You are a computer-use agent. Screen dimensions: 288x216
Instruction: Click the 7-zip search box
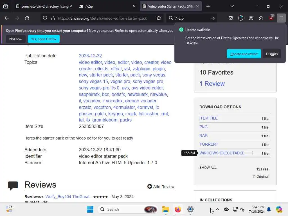point(191,18)
